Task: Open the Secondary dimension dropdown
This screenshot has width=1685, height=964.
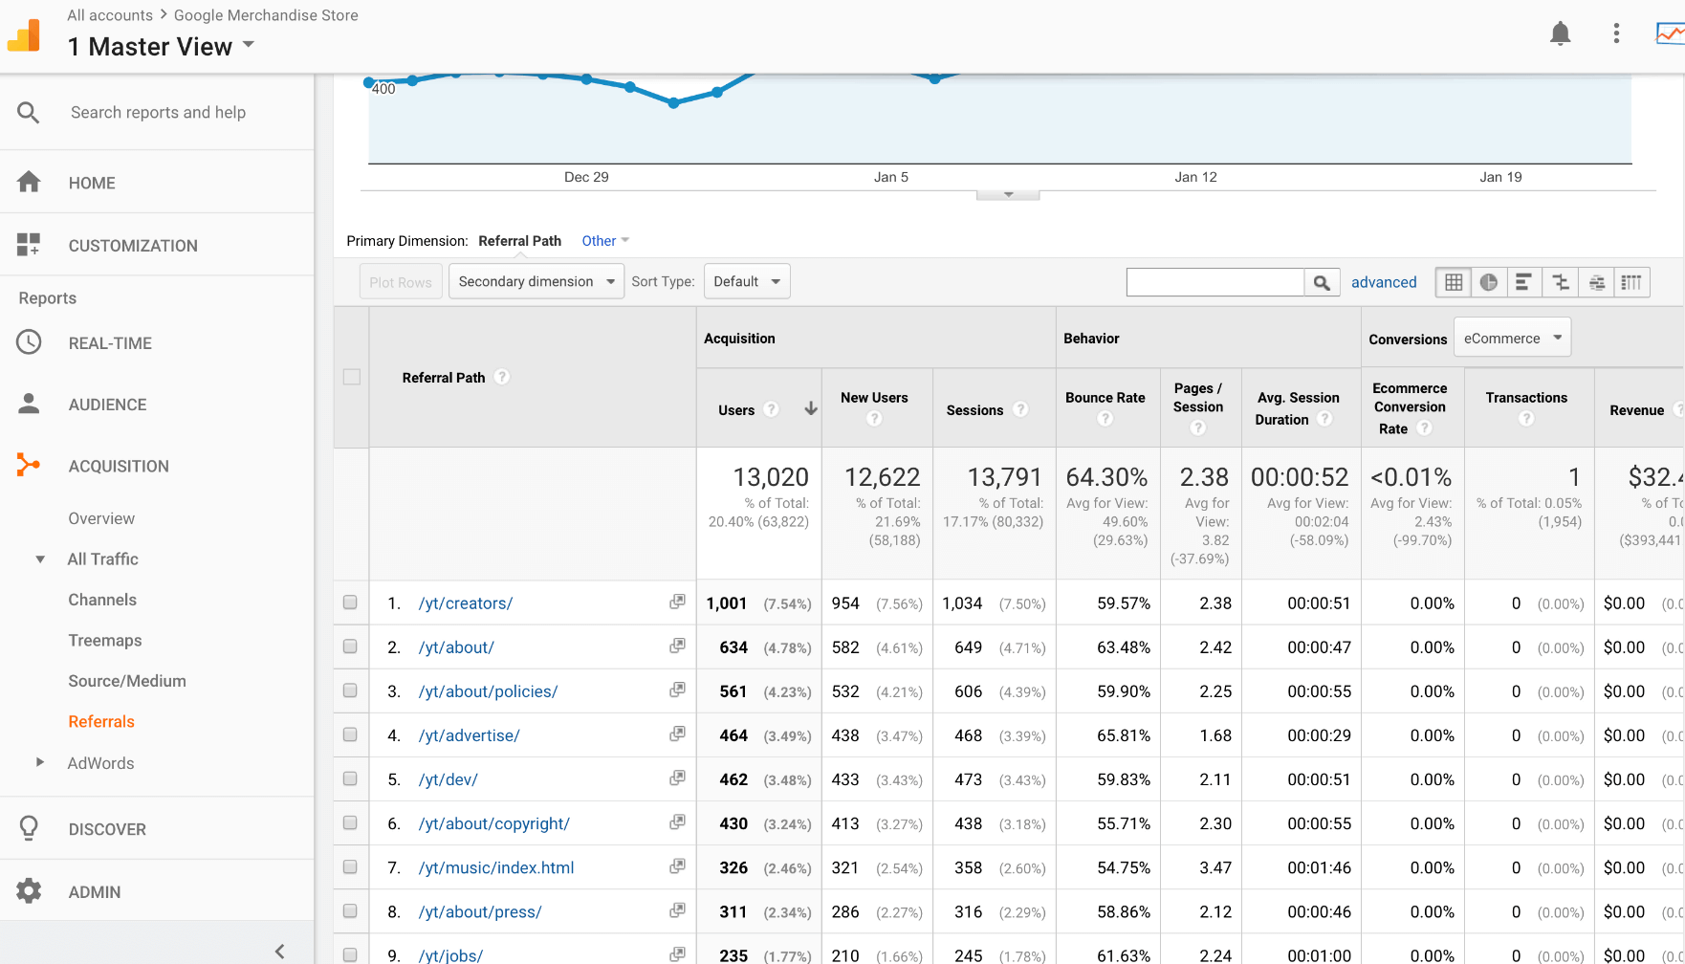Action: click(536, 281)
